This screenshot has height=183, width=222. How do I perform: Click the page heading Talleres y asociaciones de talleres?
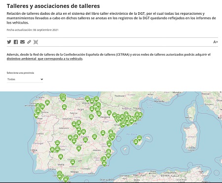pos(53,6)
